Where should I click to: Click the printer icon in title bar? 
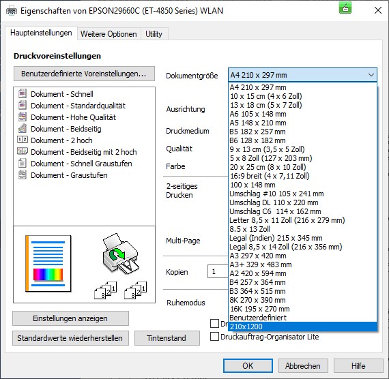click(12, 11)
